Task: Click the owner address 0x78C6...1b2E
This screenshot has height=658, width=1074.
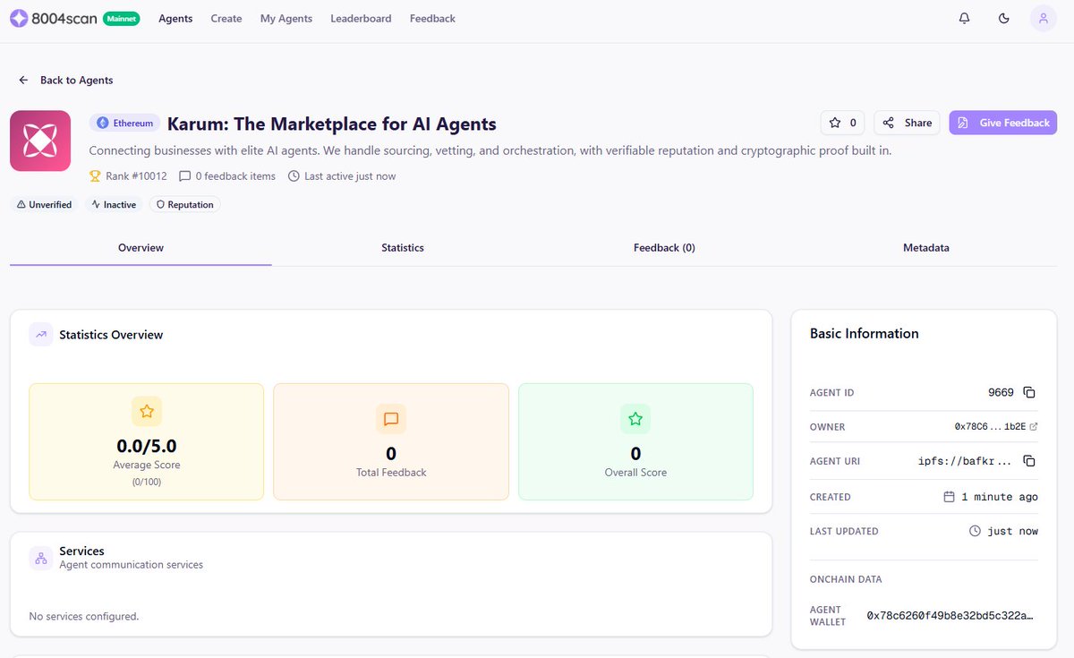Action: 991,427
